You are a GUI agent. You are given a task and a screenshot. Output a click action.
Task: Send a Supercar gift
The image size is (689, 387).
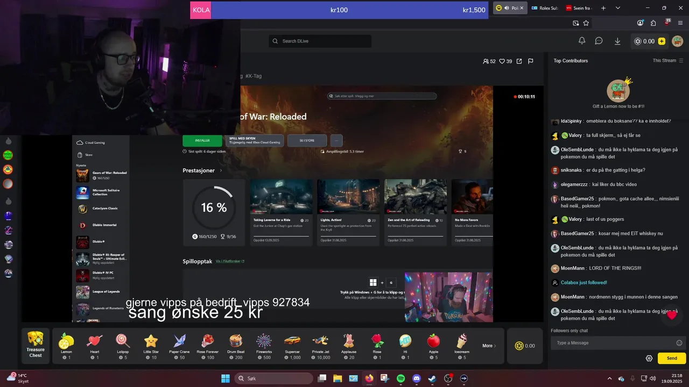coord(292,346)
